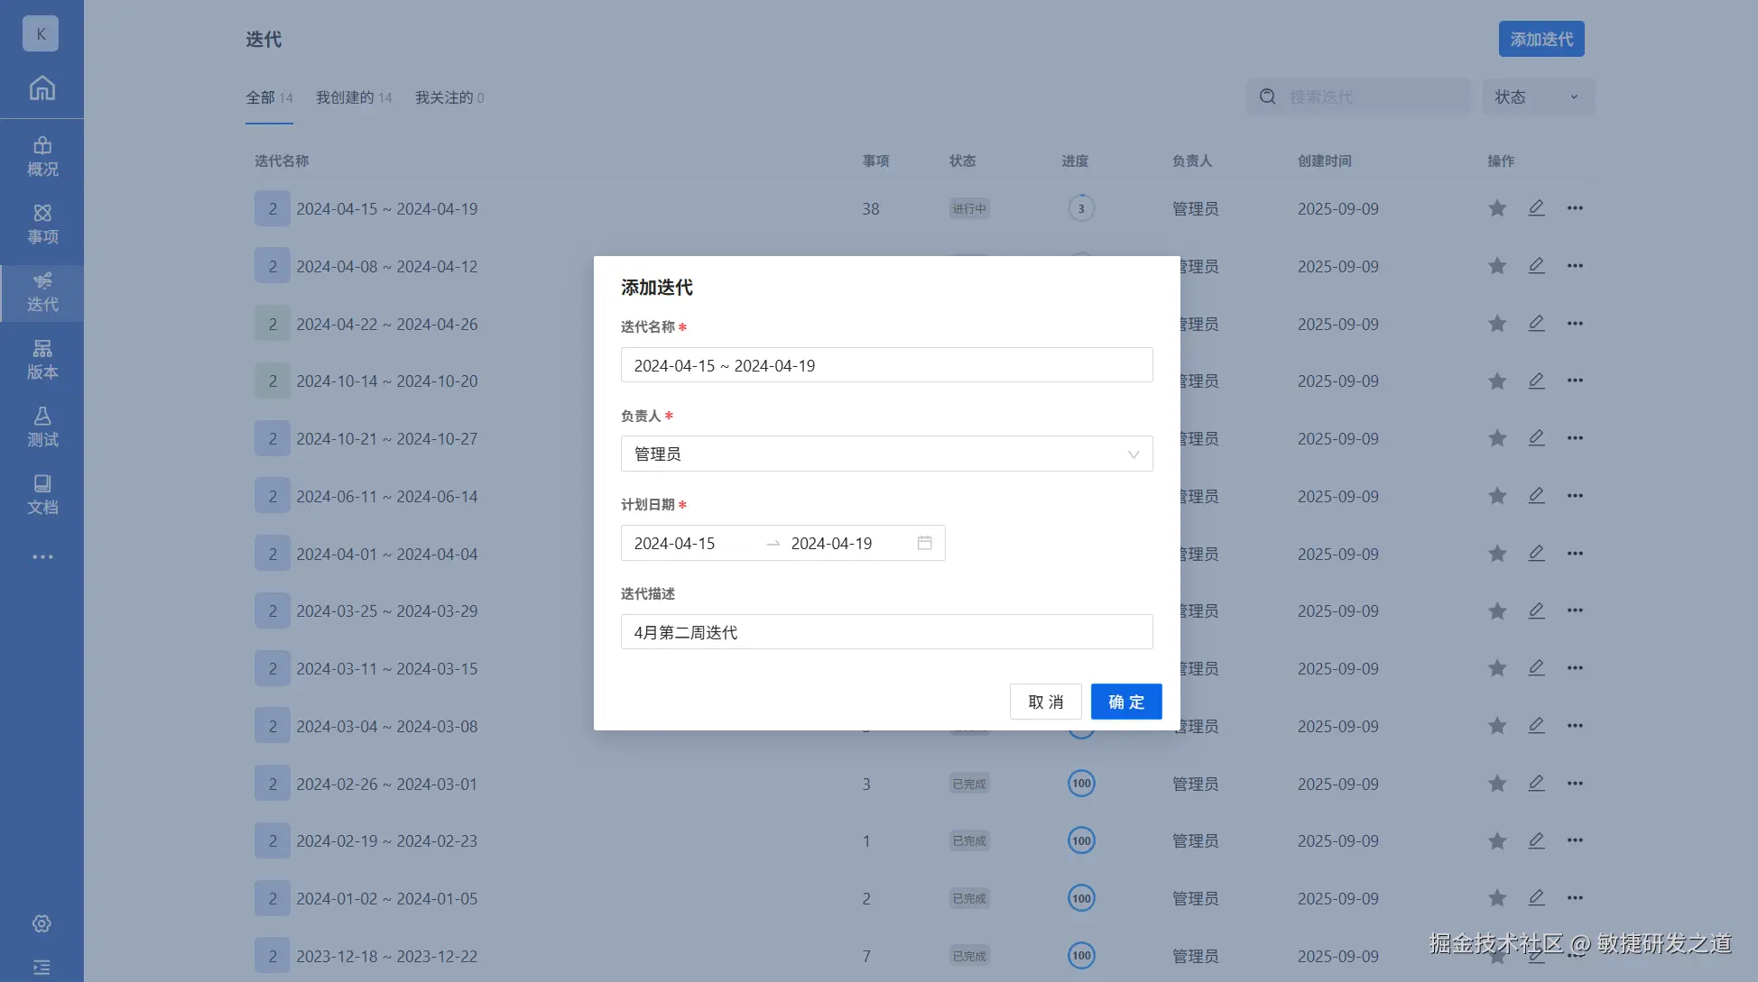The width and height of the screenshot is (1758, 982).
Task: Favorite the 2024-10-14 ~ 2024-10-20 iteration
Action: [1497, 381]
